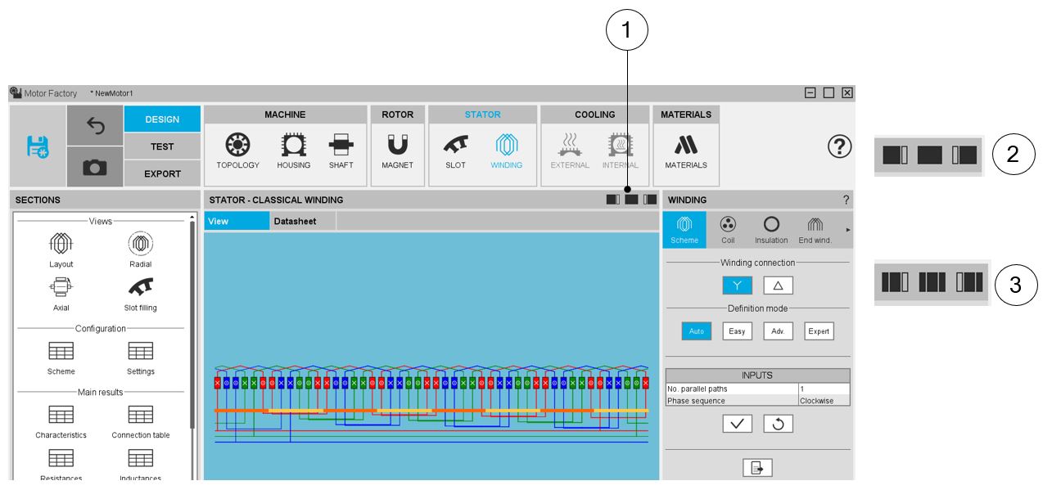Click the rotor Magnet icon
The height and width of the screenshot is (490, 1052).
(397, 151)
